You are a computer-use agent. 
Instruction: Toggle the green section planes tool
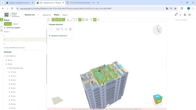point(80,20)
